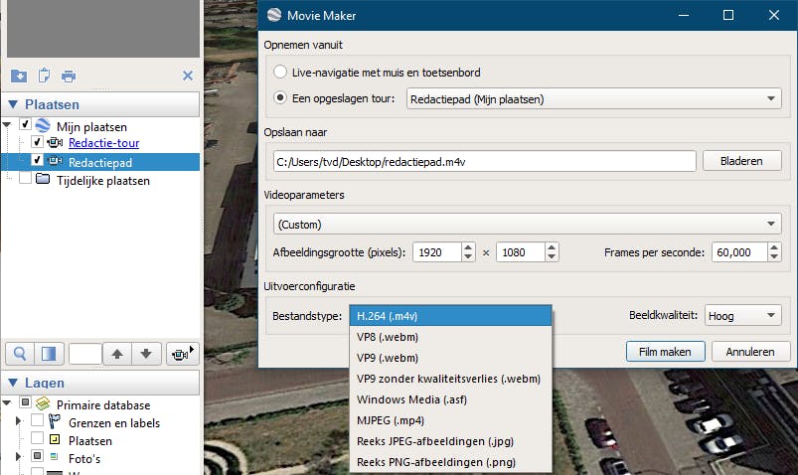Select the Redactiepad item in Places
The width and height of the screenshot is (798, 475).
pyautogui.click(x=100, y=162)
